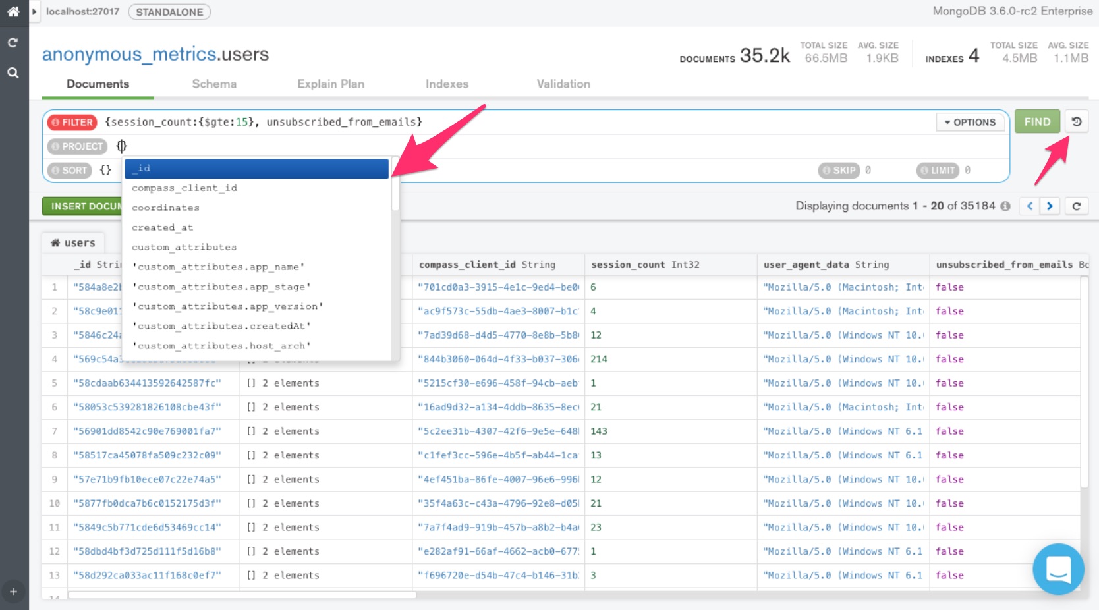Pick 'custom_attributes.app_version' suggestion
Viewport: 1099px width, 610px height.
click(256, 307)
